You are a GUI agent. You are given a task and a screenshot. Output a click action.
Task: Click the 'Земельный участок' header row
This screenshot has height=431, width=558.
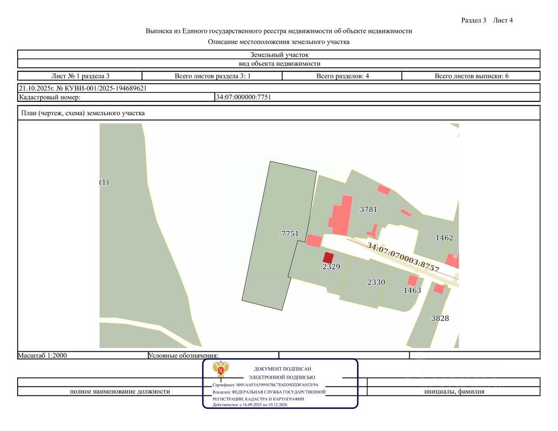[279, 54]
